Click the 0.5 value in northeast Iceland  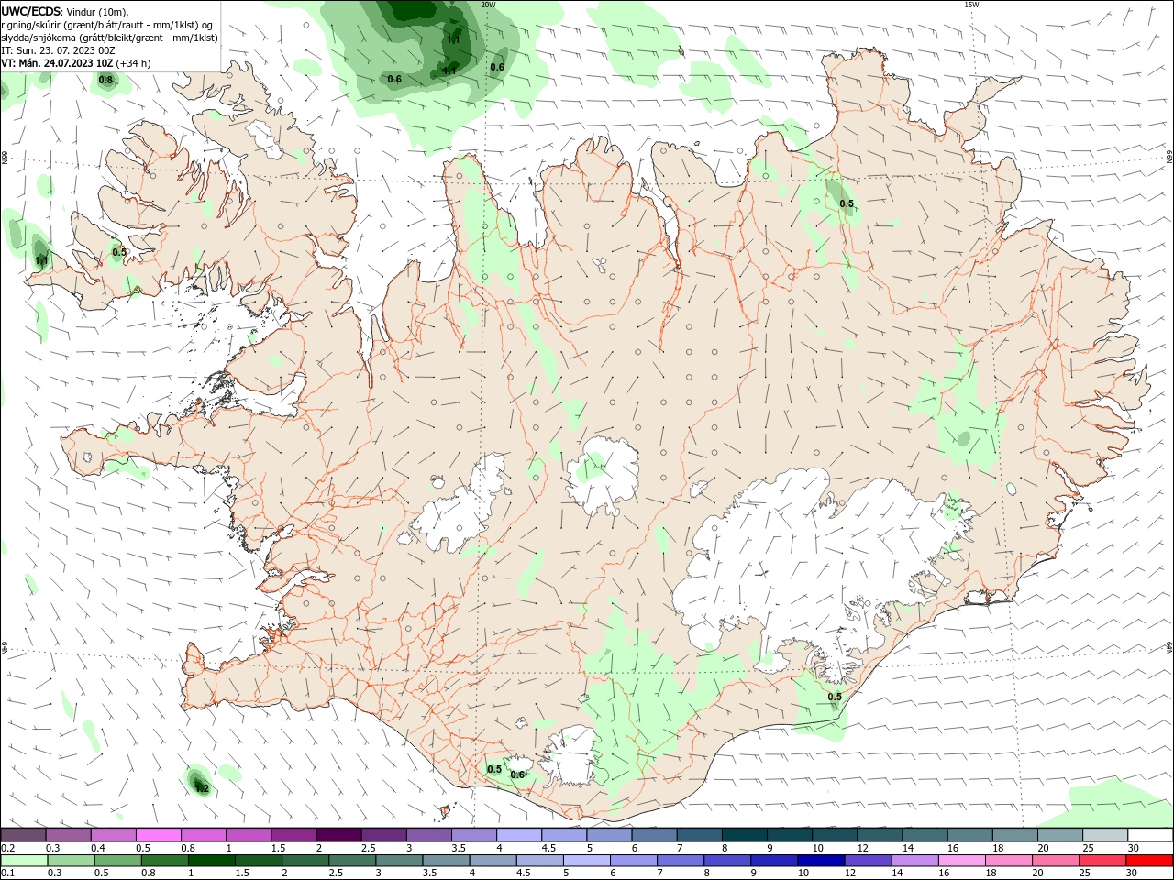tap(847, 203)
